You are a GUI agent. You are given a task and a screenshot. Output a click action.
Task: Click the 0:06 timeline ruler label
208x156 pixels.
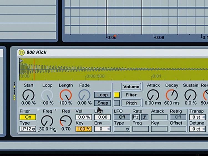pyautogui.click(x=112, y=38)
